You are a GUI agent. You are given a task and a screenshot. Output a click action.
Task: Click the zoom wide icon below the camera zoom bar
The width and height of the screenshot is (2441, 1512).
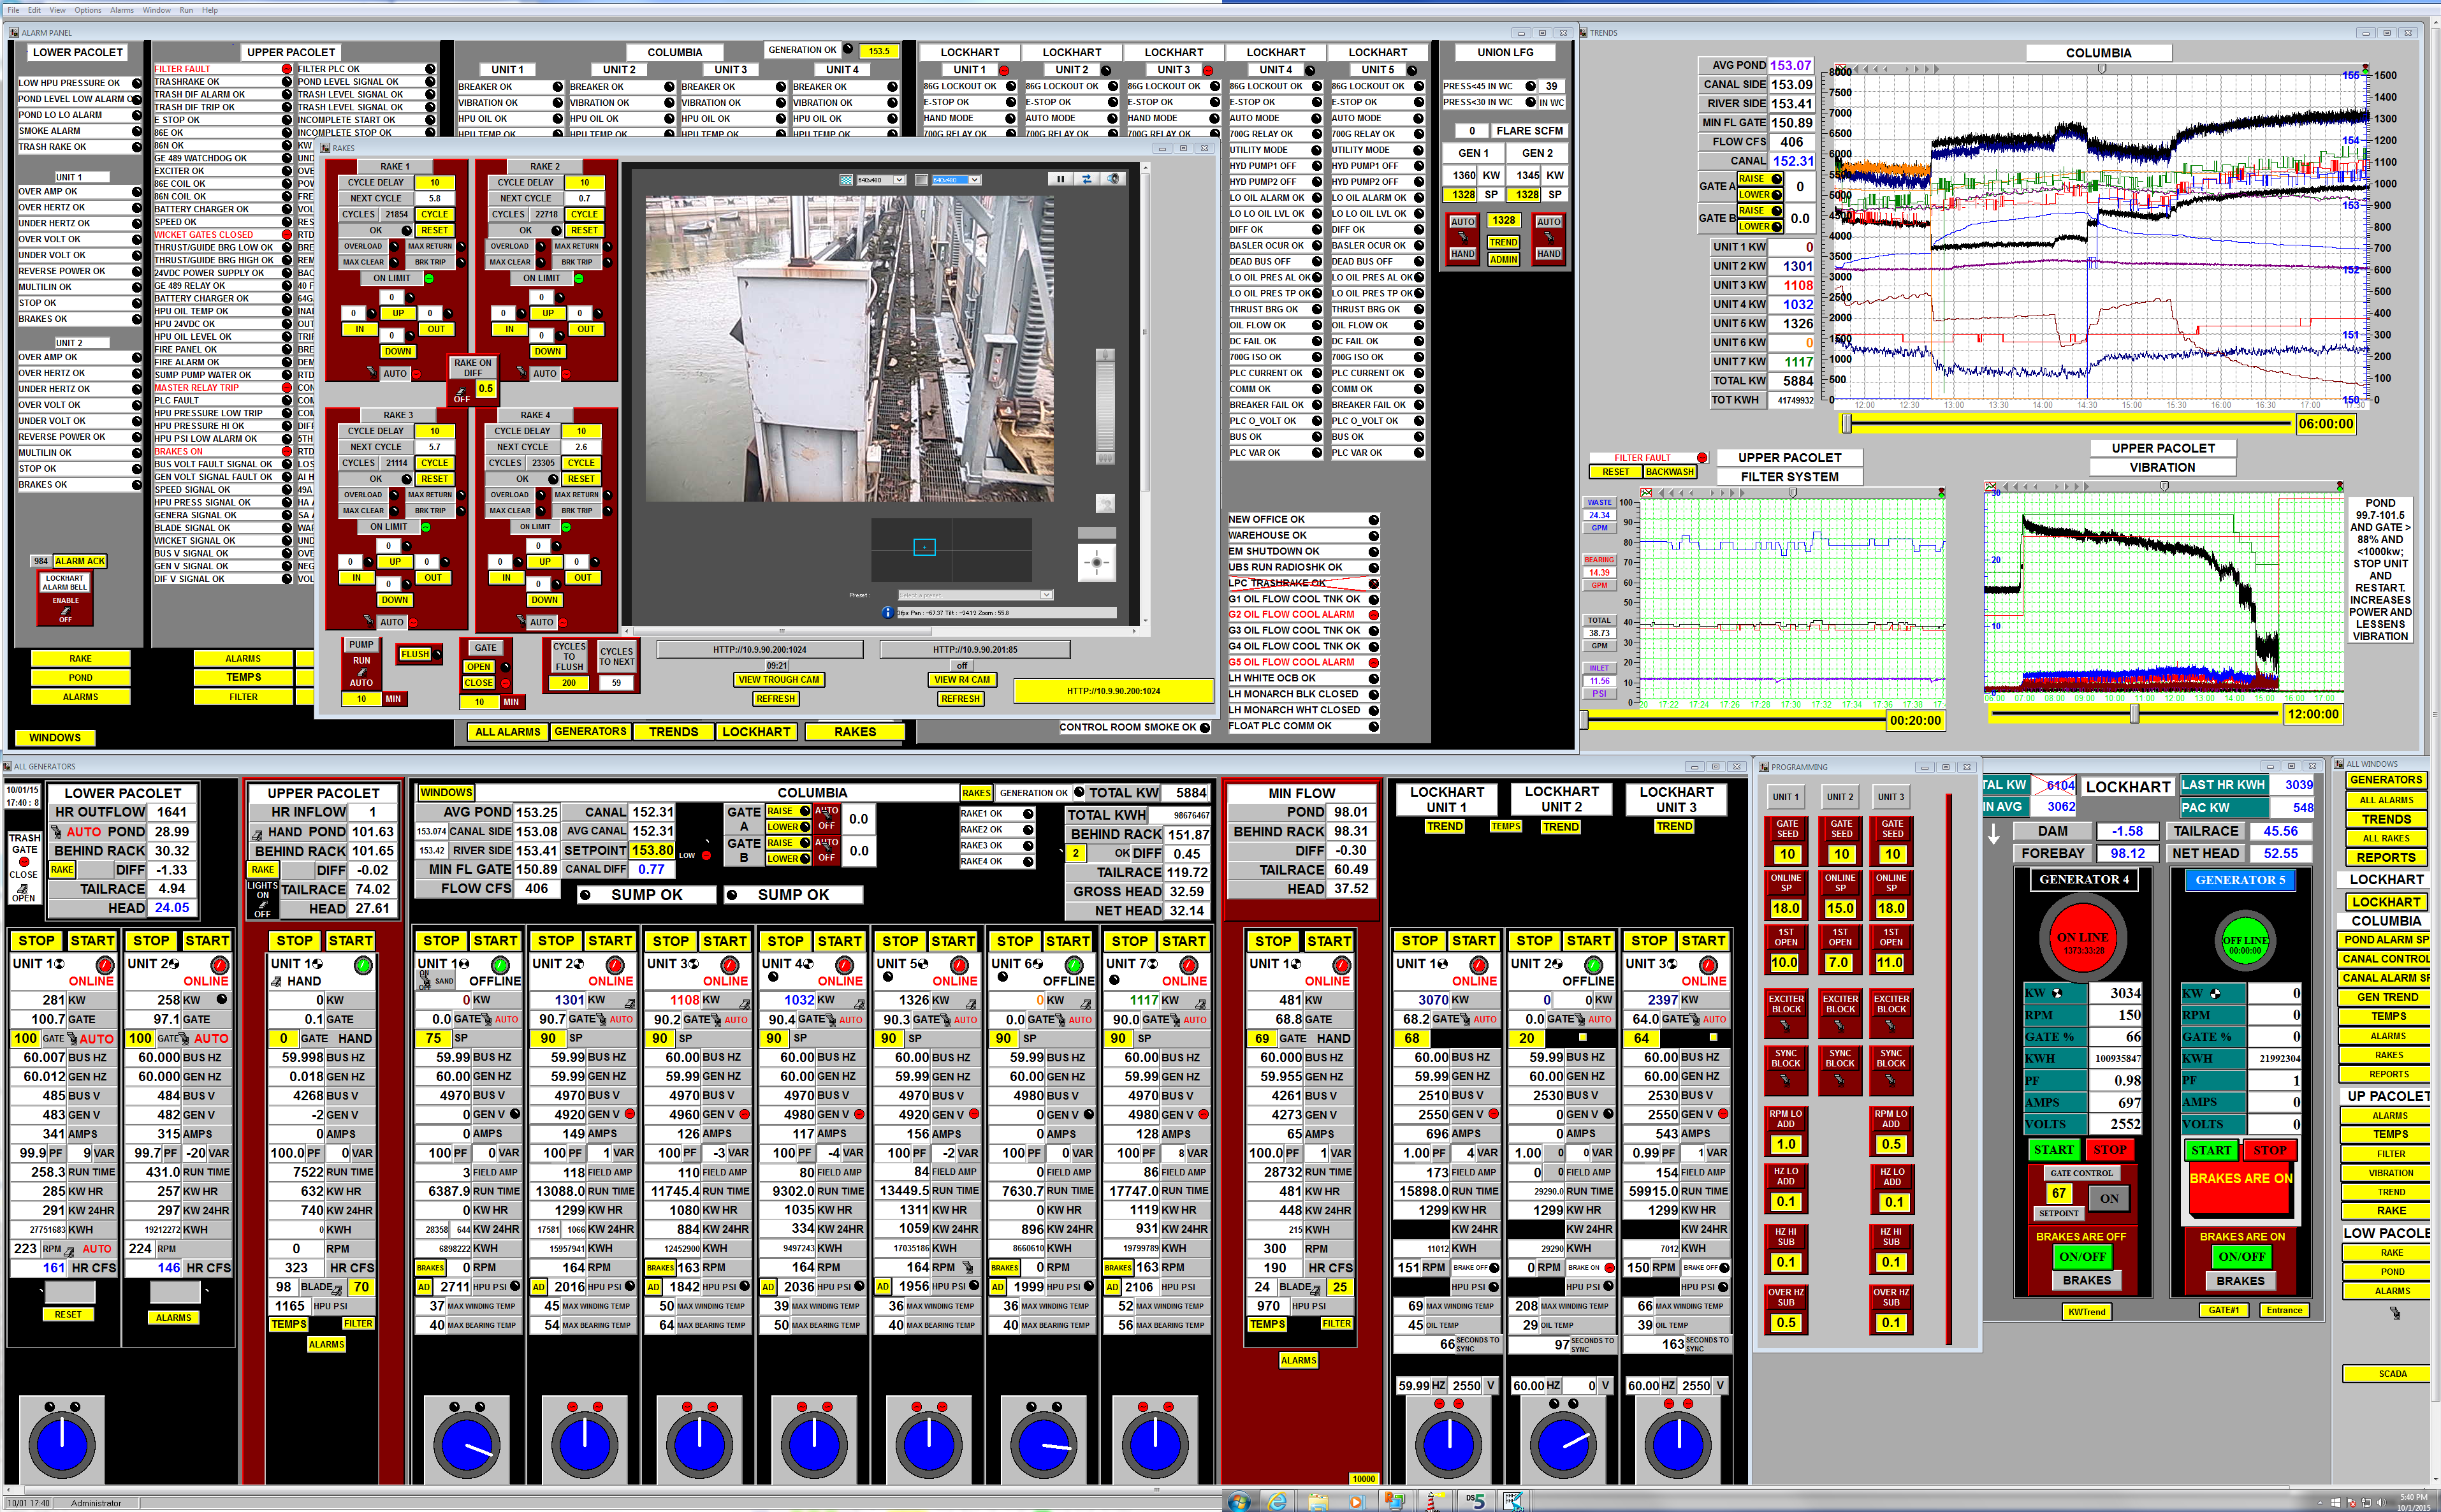(1105, 460)
